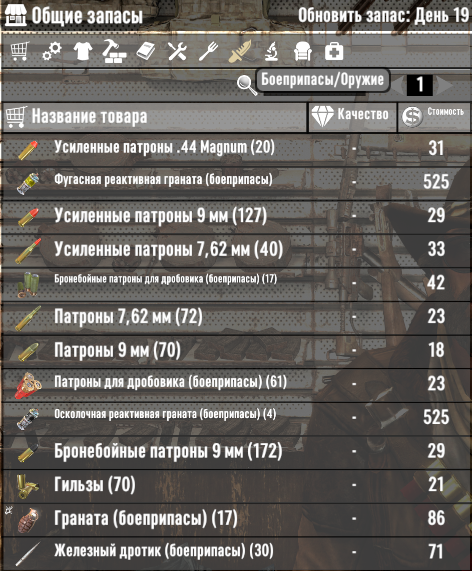Filter by food fork icon
472x571 pixels.
point(209,51)
